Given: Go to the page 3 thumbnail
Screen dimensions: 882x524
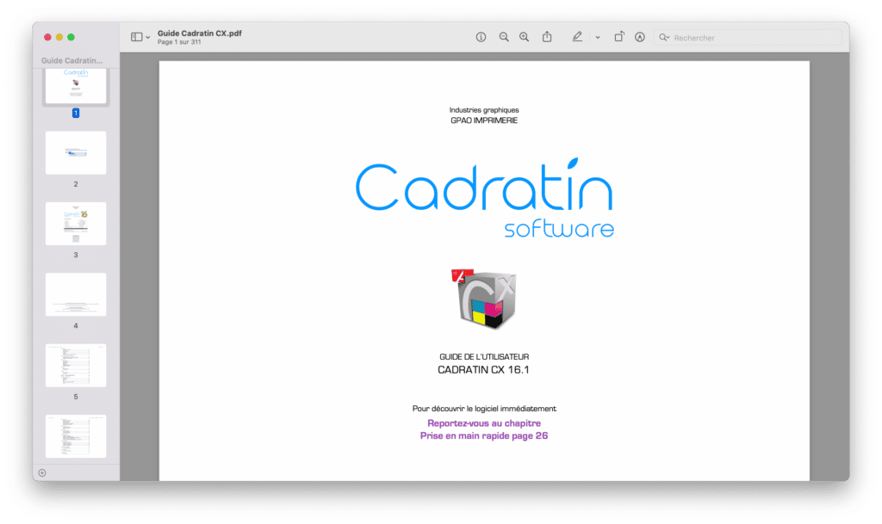Looking at the screenshot, I should pos(76,224).
